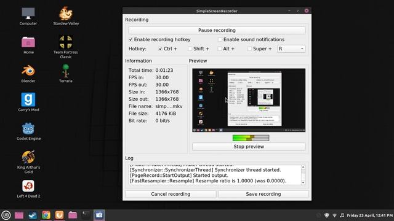This screenshot has height=221, width=394.
Task: Click Save recording button
Action: [263, 194]
